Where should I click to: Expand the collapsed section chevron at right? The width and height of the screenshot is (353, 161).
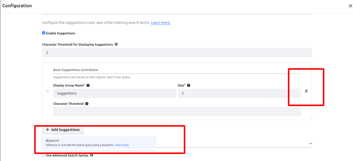click(311, 143)
